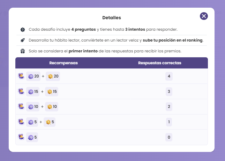Viewport: 225px width, 161px height.
Task: Click 'sube tu posición en el ranking' text
Action: coord(173,40)
